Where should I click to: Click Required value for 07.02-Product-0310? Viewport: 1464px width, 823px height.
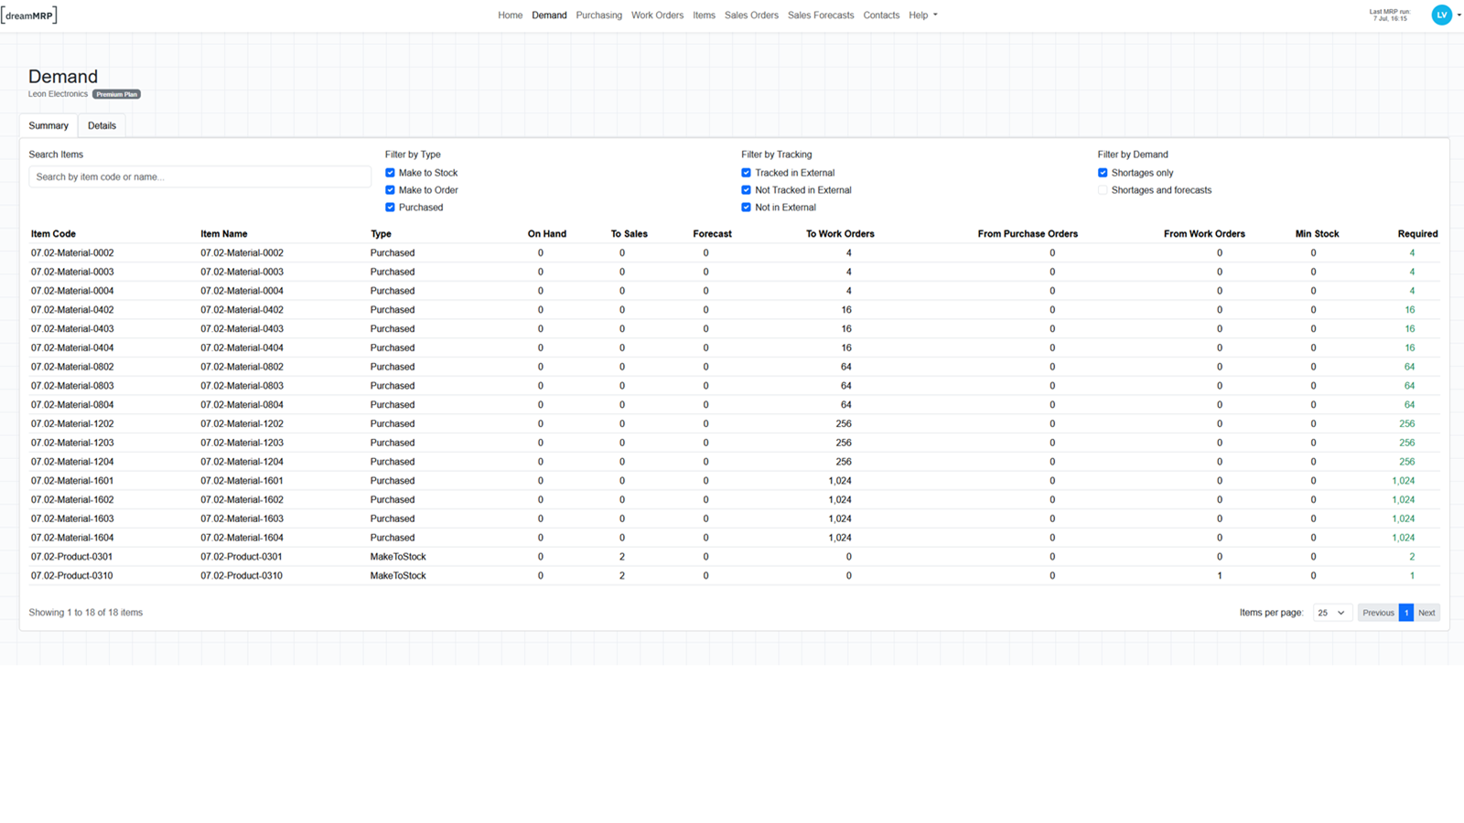[x=1412, y=576]
